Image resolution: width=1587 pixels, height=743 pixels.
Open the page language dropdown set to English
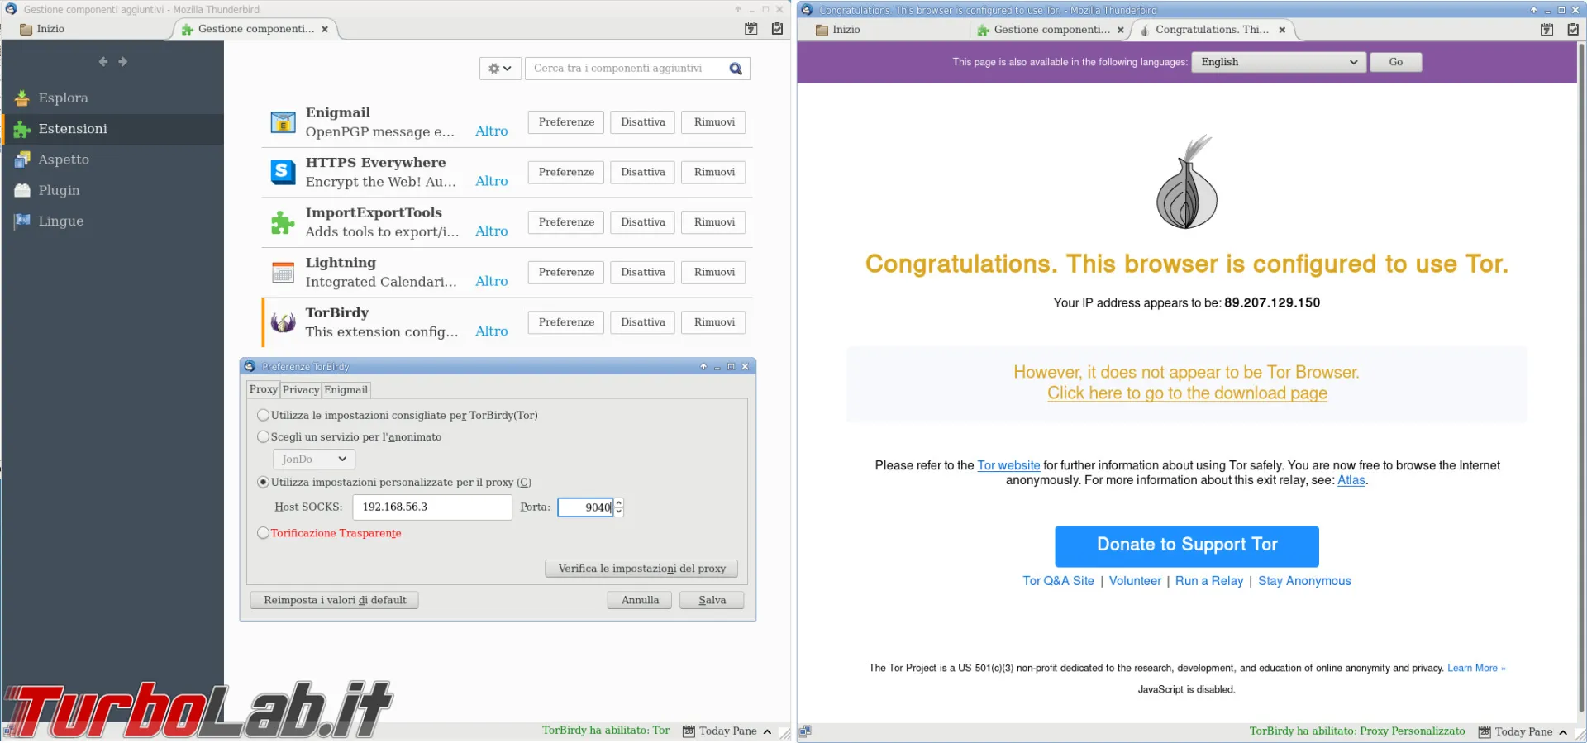pos(1278,62)
